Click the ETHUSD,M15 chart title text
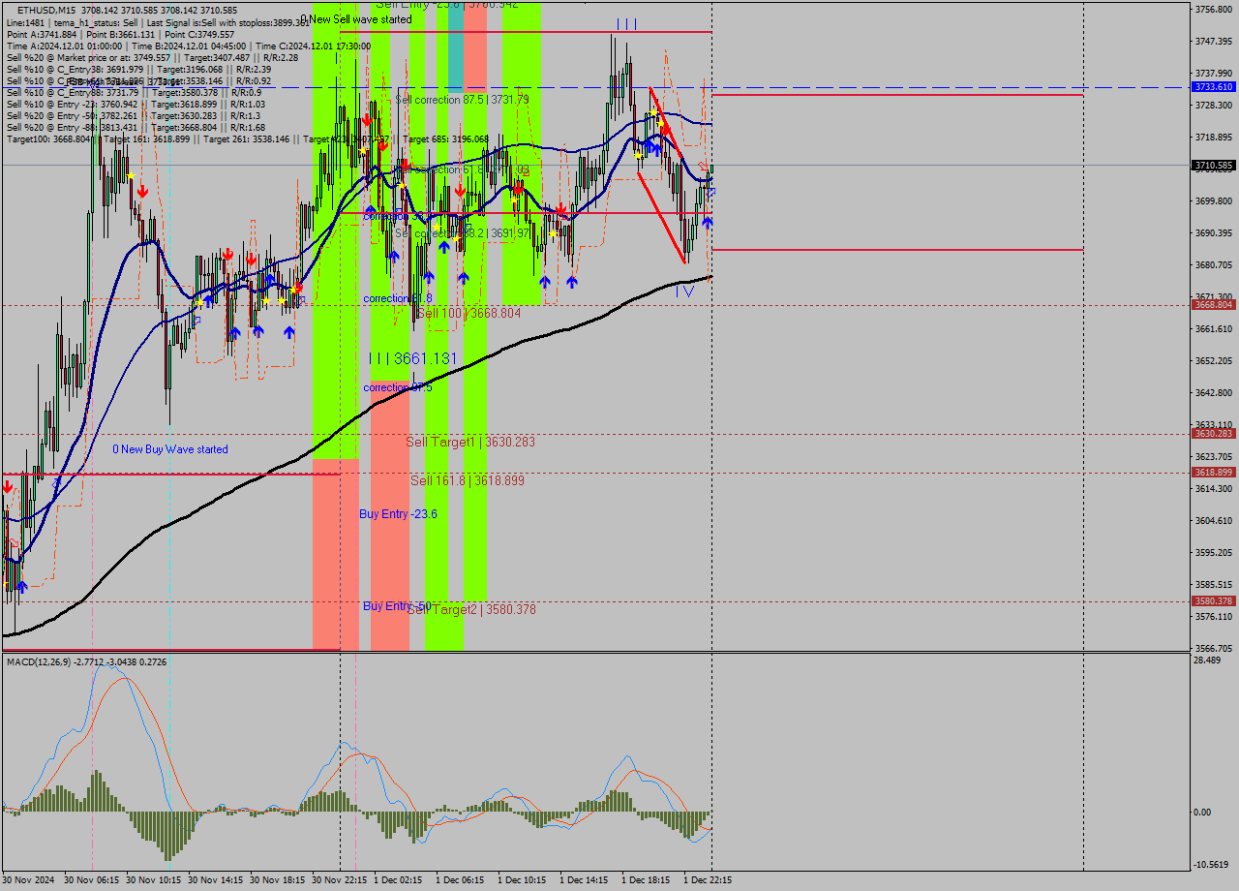 tap(48, 11)
